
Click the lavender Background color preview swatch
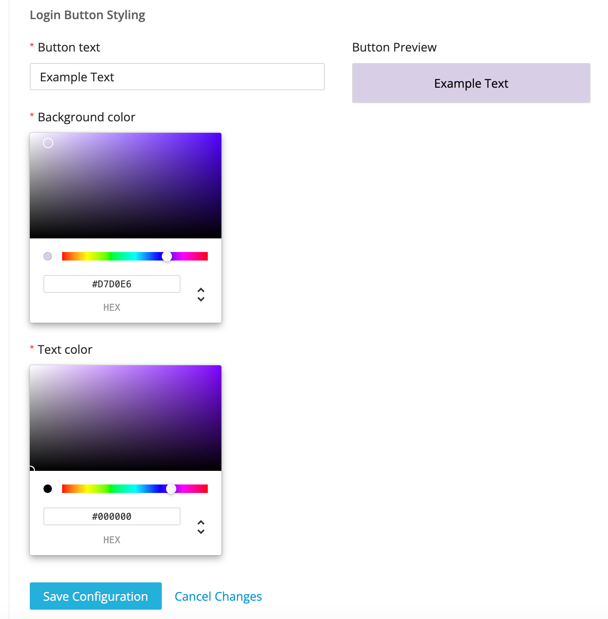tap(48, 256)
